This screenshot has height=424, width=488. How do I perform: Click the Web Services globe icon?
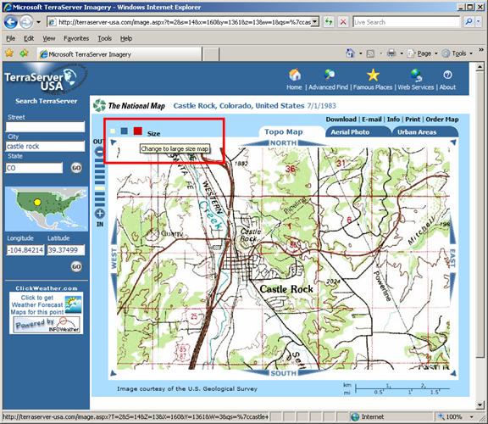(x=416, y=75)
